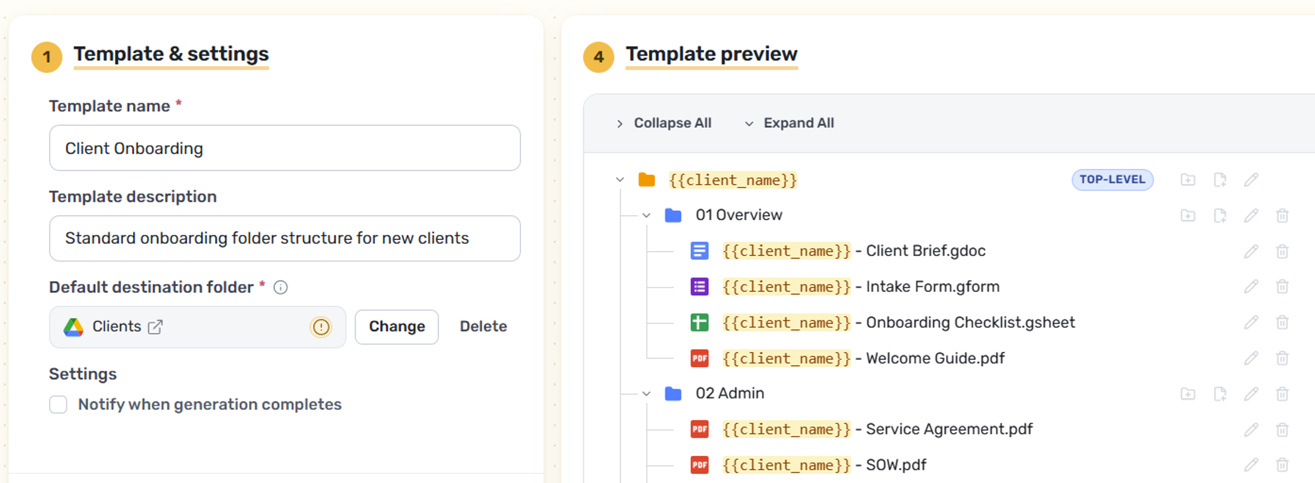Delete the 01 Overview folder

[x=1282, y=215]
